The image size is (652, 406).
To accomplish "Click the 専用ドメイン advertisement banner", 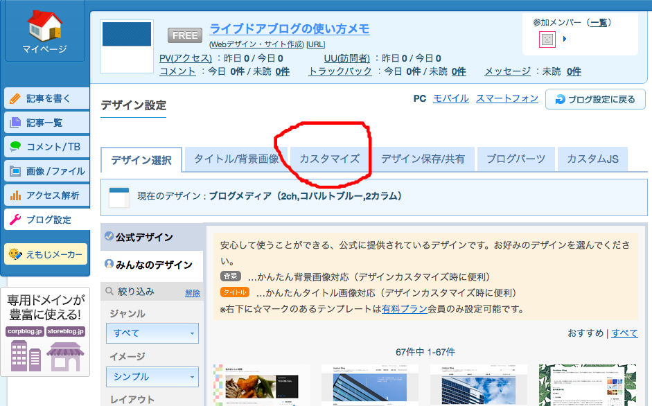I will coord(45,332).
